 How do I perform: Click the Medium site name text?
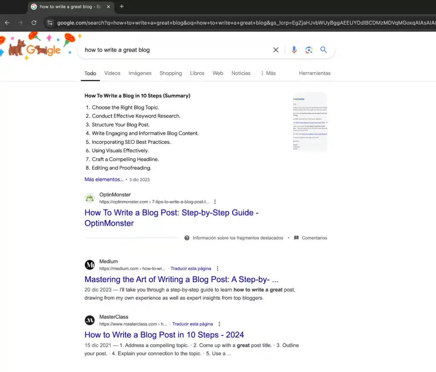(x=109, y=261)
